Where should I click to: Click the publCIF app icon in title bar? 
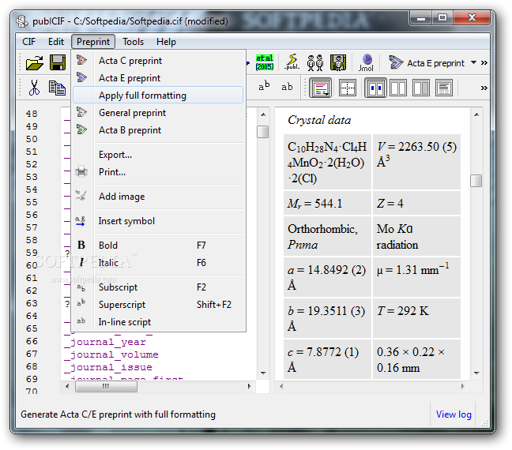tap(22, 21)
